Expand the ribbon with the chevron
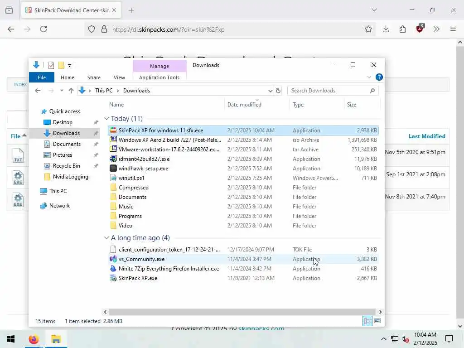Image resolution: width=464 pixels, height=348 pixels. (x=369, y=77)
